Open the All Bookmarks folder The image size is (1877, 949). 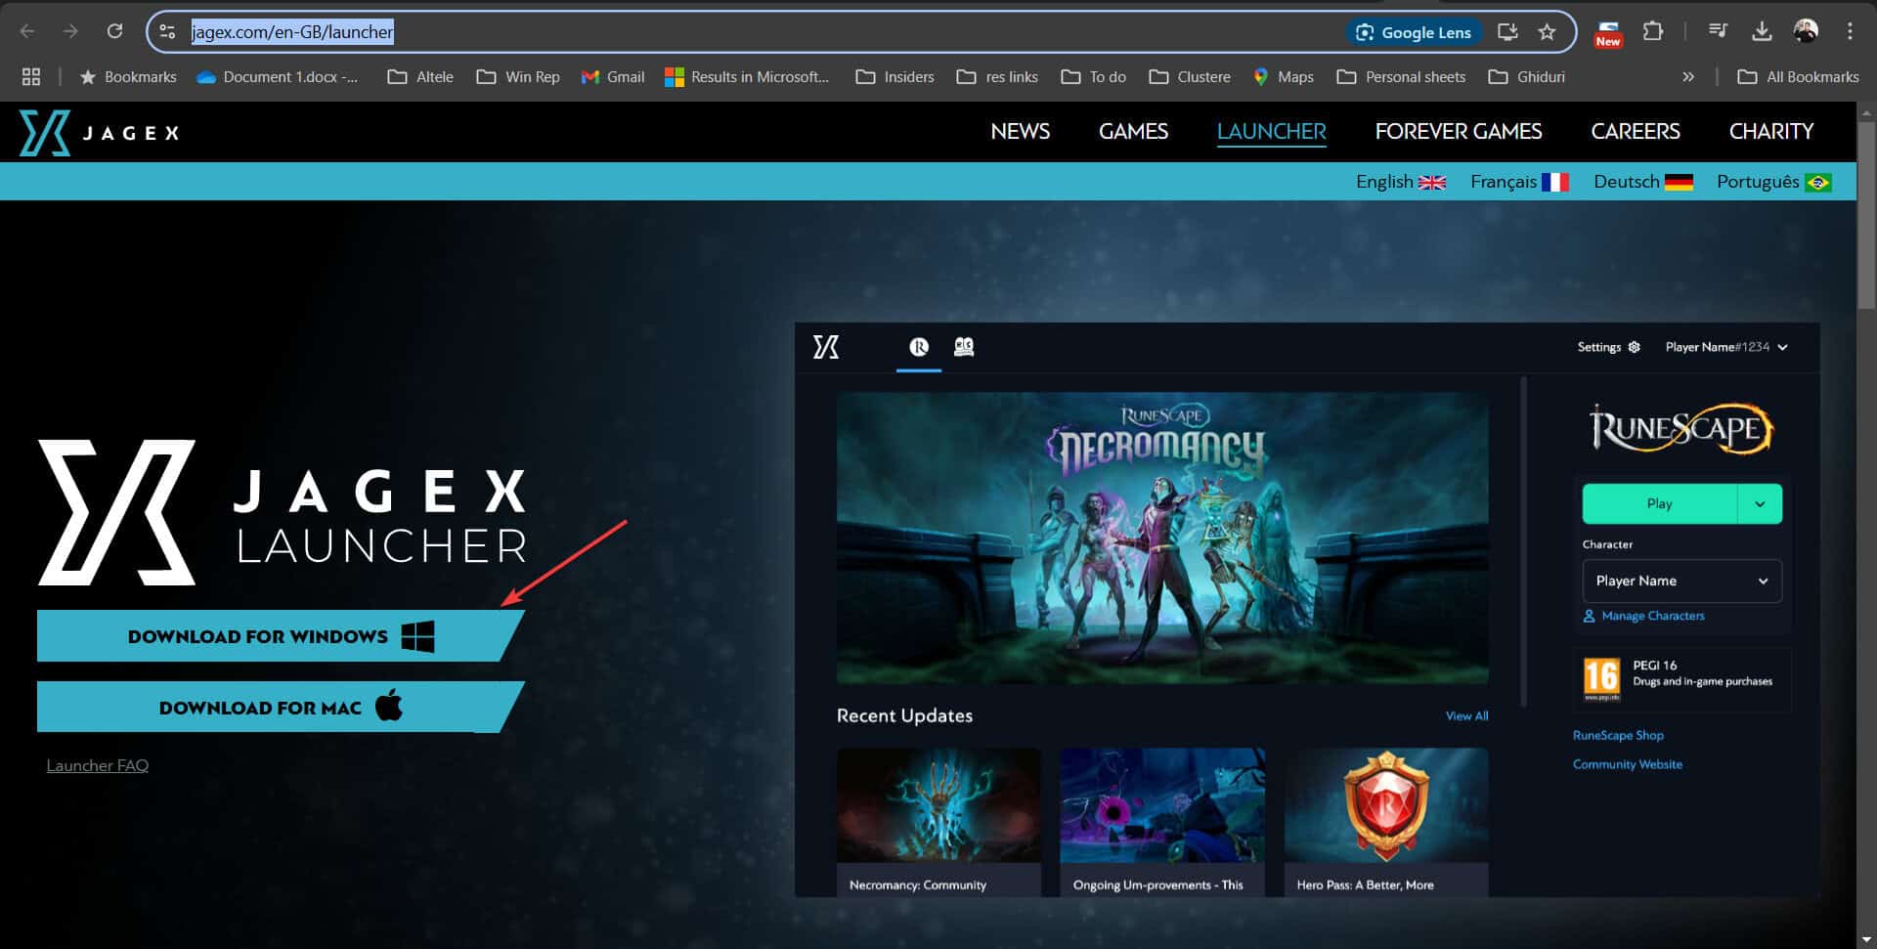click(x=1798, y=76)
